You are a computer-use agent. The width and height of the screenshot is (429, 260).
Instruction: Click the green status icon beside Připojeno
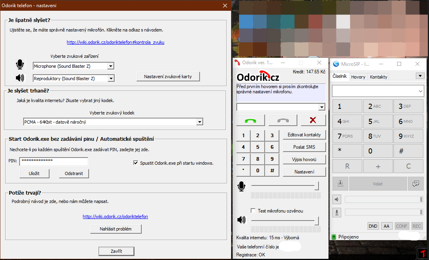(334, 237)
